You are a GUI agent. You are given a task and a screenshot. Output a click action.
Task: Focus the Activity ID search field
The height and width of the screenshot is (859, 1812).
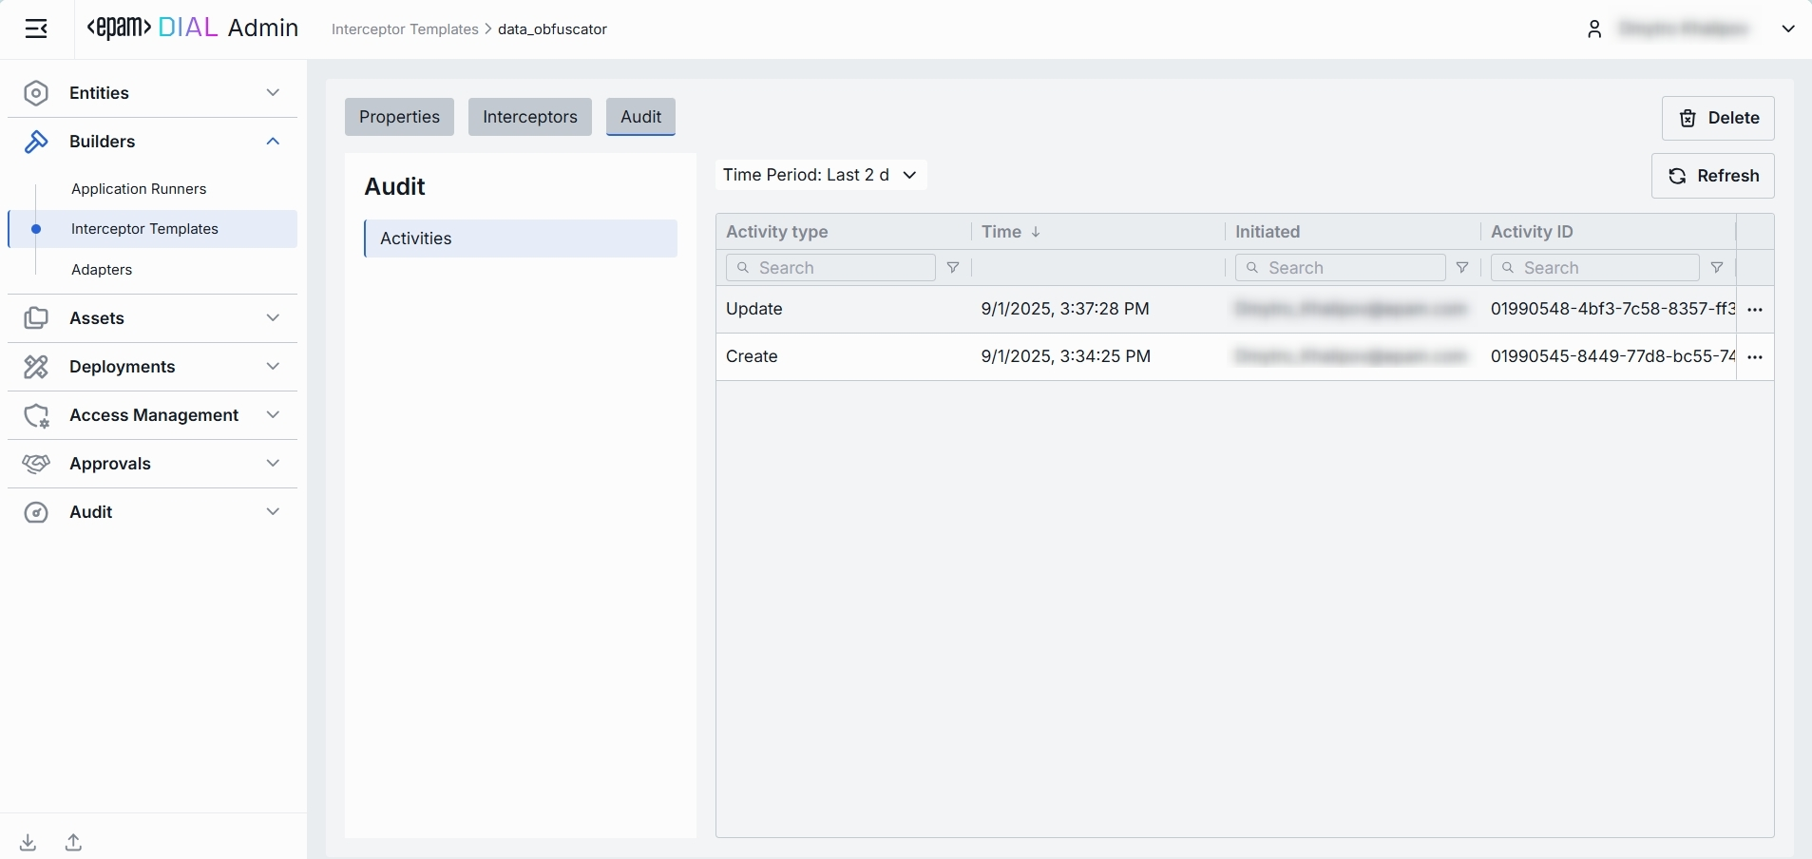[1595, 268]
